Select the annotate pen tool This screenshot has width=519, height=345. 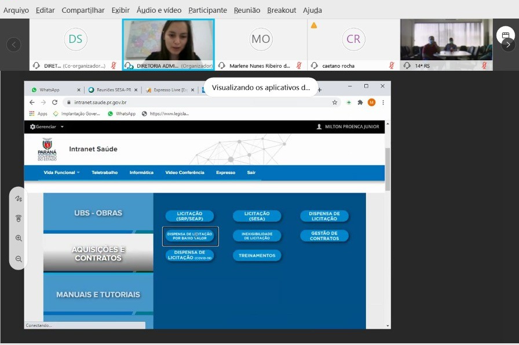(x=19, y=199)
